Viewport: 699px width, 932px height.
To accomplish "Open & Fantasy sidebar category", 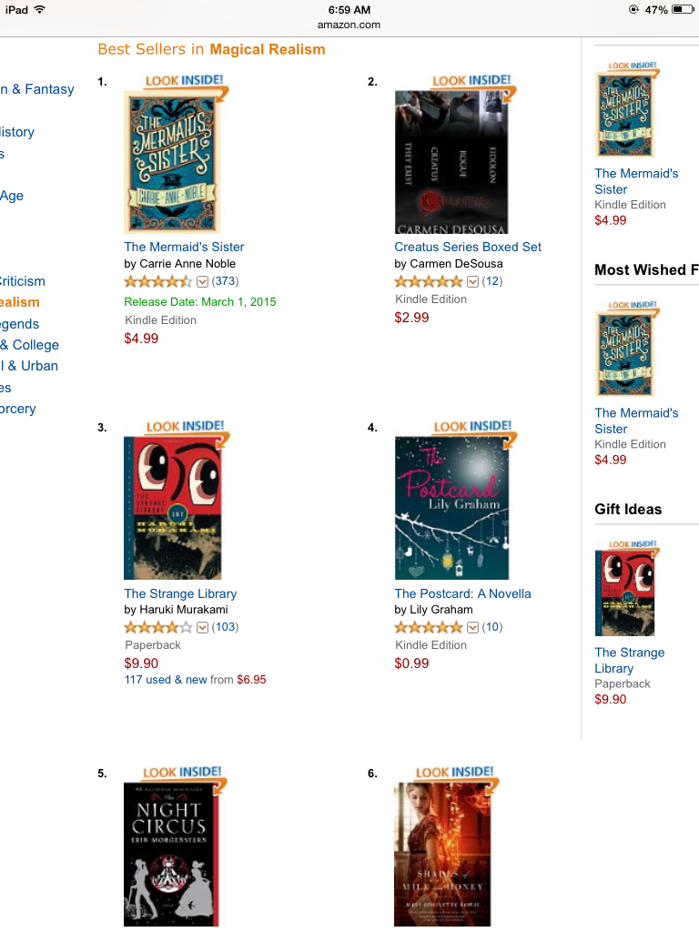I will click(36, 89).
